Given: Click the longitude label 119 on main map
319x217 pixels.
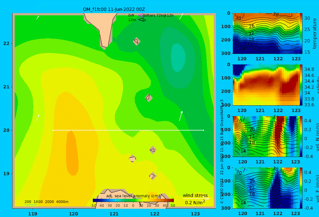Looking at the screenshot, I should (33, 214).
